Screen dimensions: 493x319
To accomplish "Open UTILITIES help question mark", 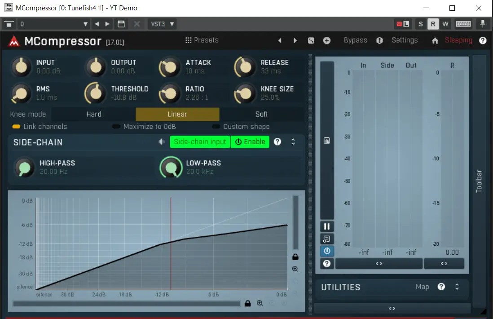I will (441, 287).
